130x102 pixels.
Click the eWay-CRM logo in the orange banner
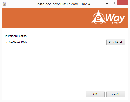[108, 18]
